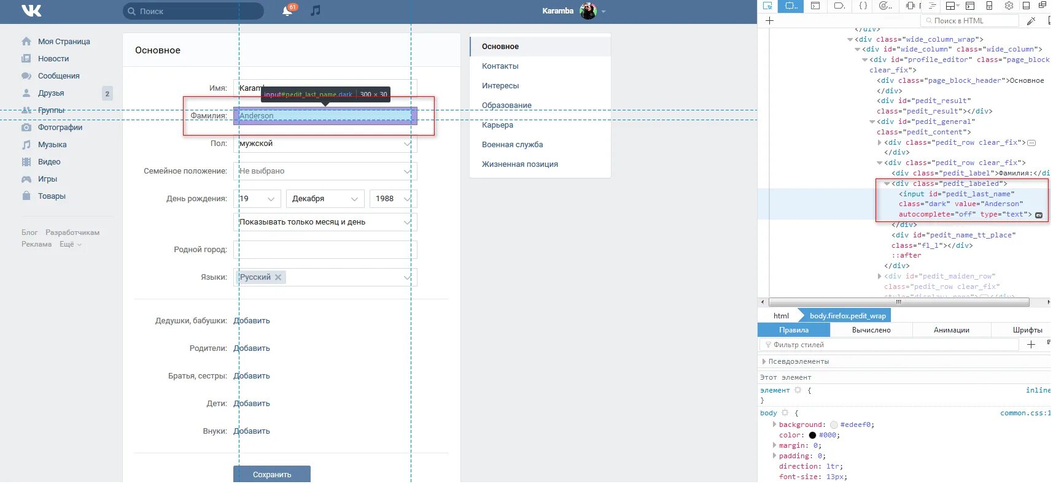Viewport: 1056px width, 484px height.
Task: Click the Сохранить button
Action: pos(272,474)
